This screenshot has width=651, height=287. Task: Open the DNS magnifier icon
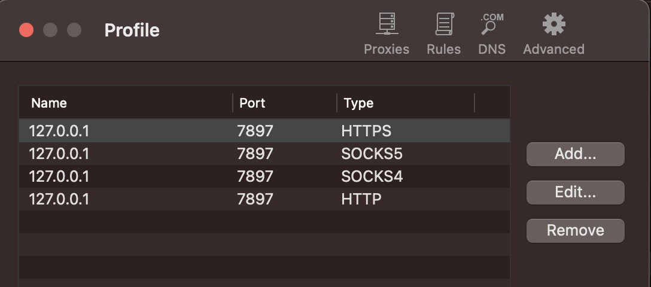tap(492, 24)
